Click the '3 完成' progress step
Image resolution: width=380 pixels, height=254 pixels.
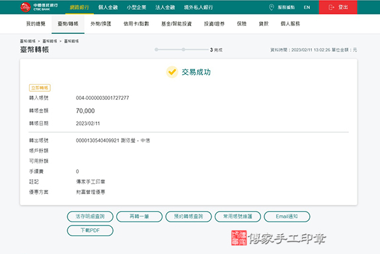pyautogui.click(x=216, y=50)
